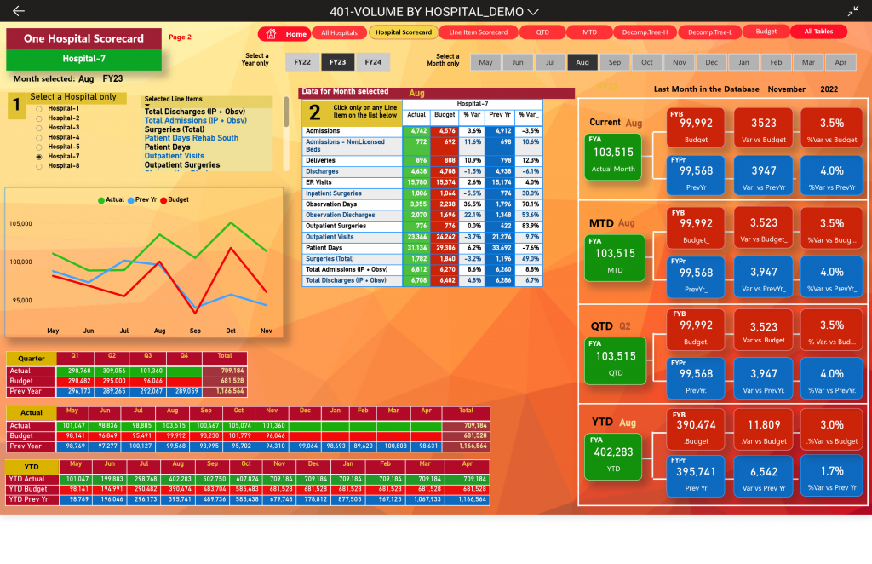This screenshot has height=564, width=872.
Task: Expand the Selected Line Items arrow
Action: tap(146, 106)
